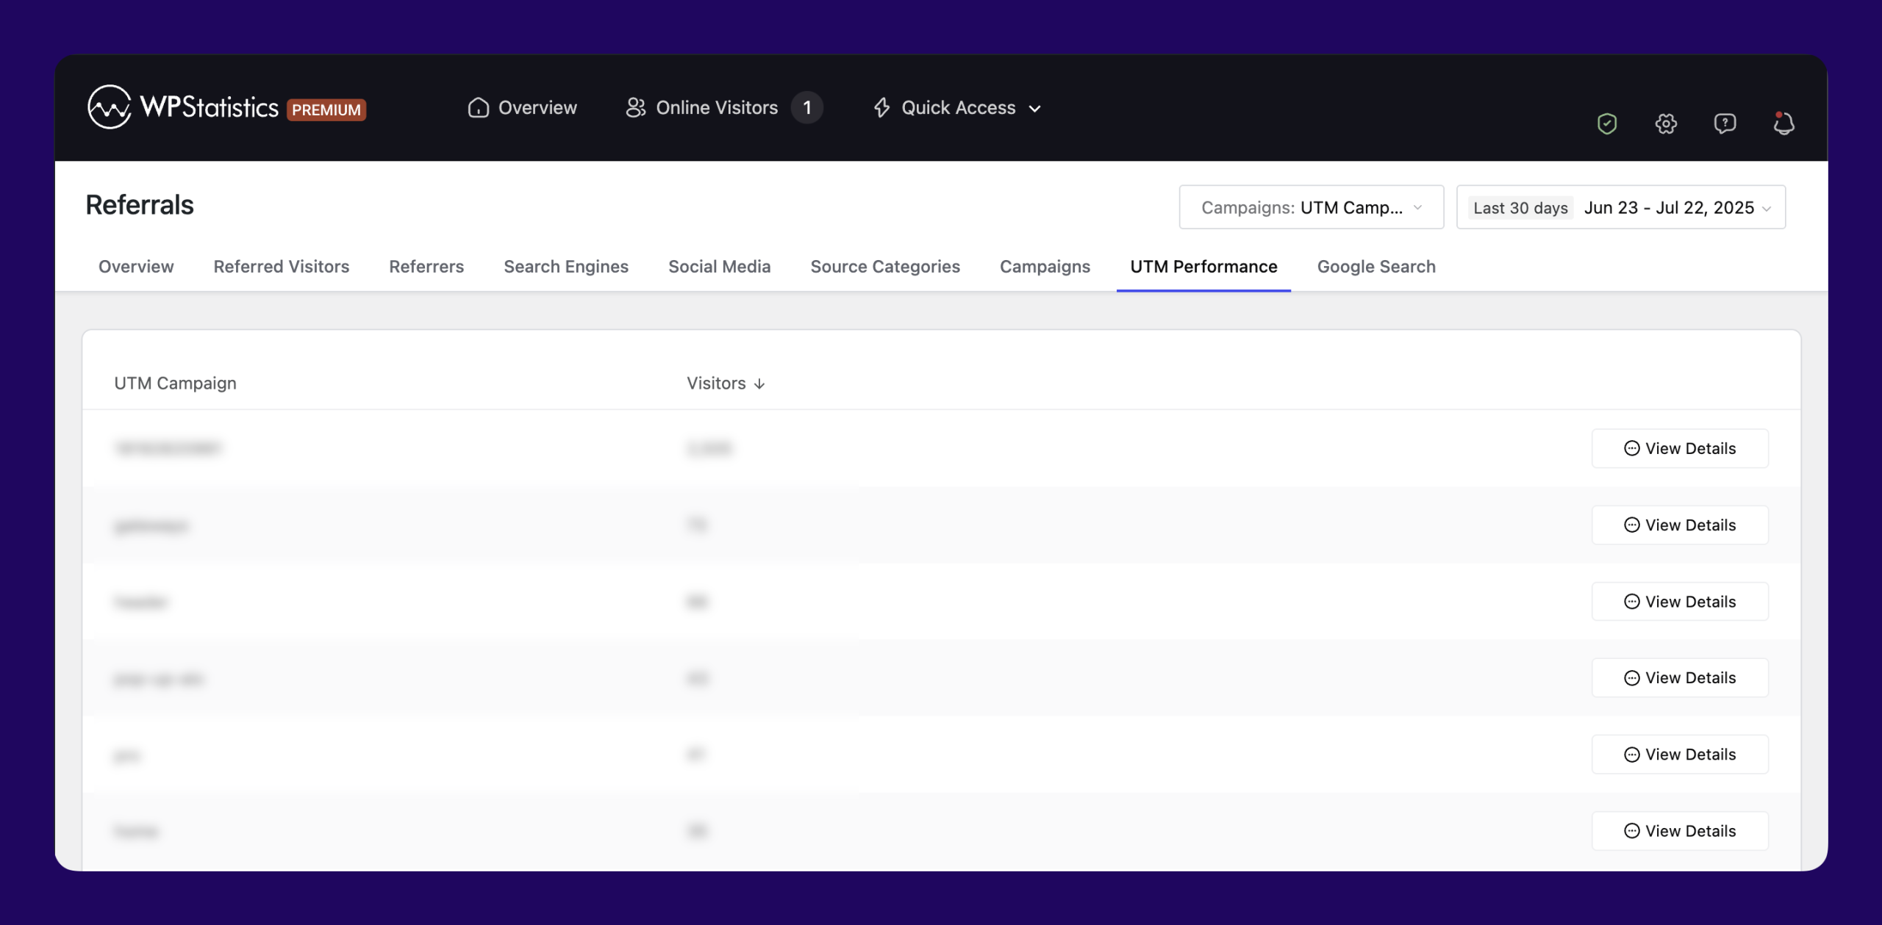
Task: Open the notifications bell icon
Action: [1783, 123]
